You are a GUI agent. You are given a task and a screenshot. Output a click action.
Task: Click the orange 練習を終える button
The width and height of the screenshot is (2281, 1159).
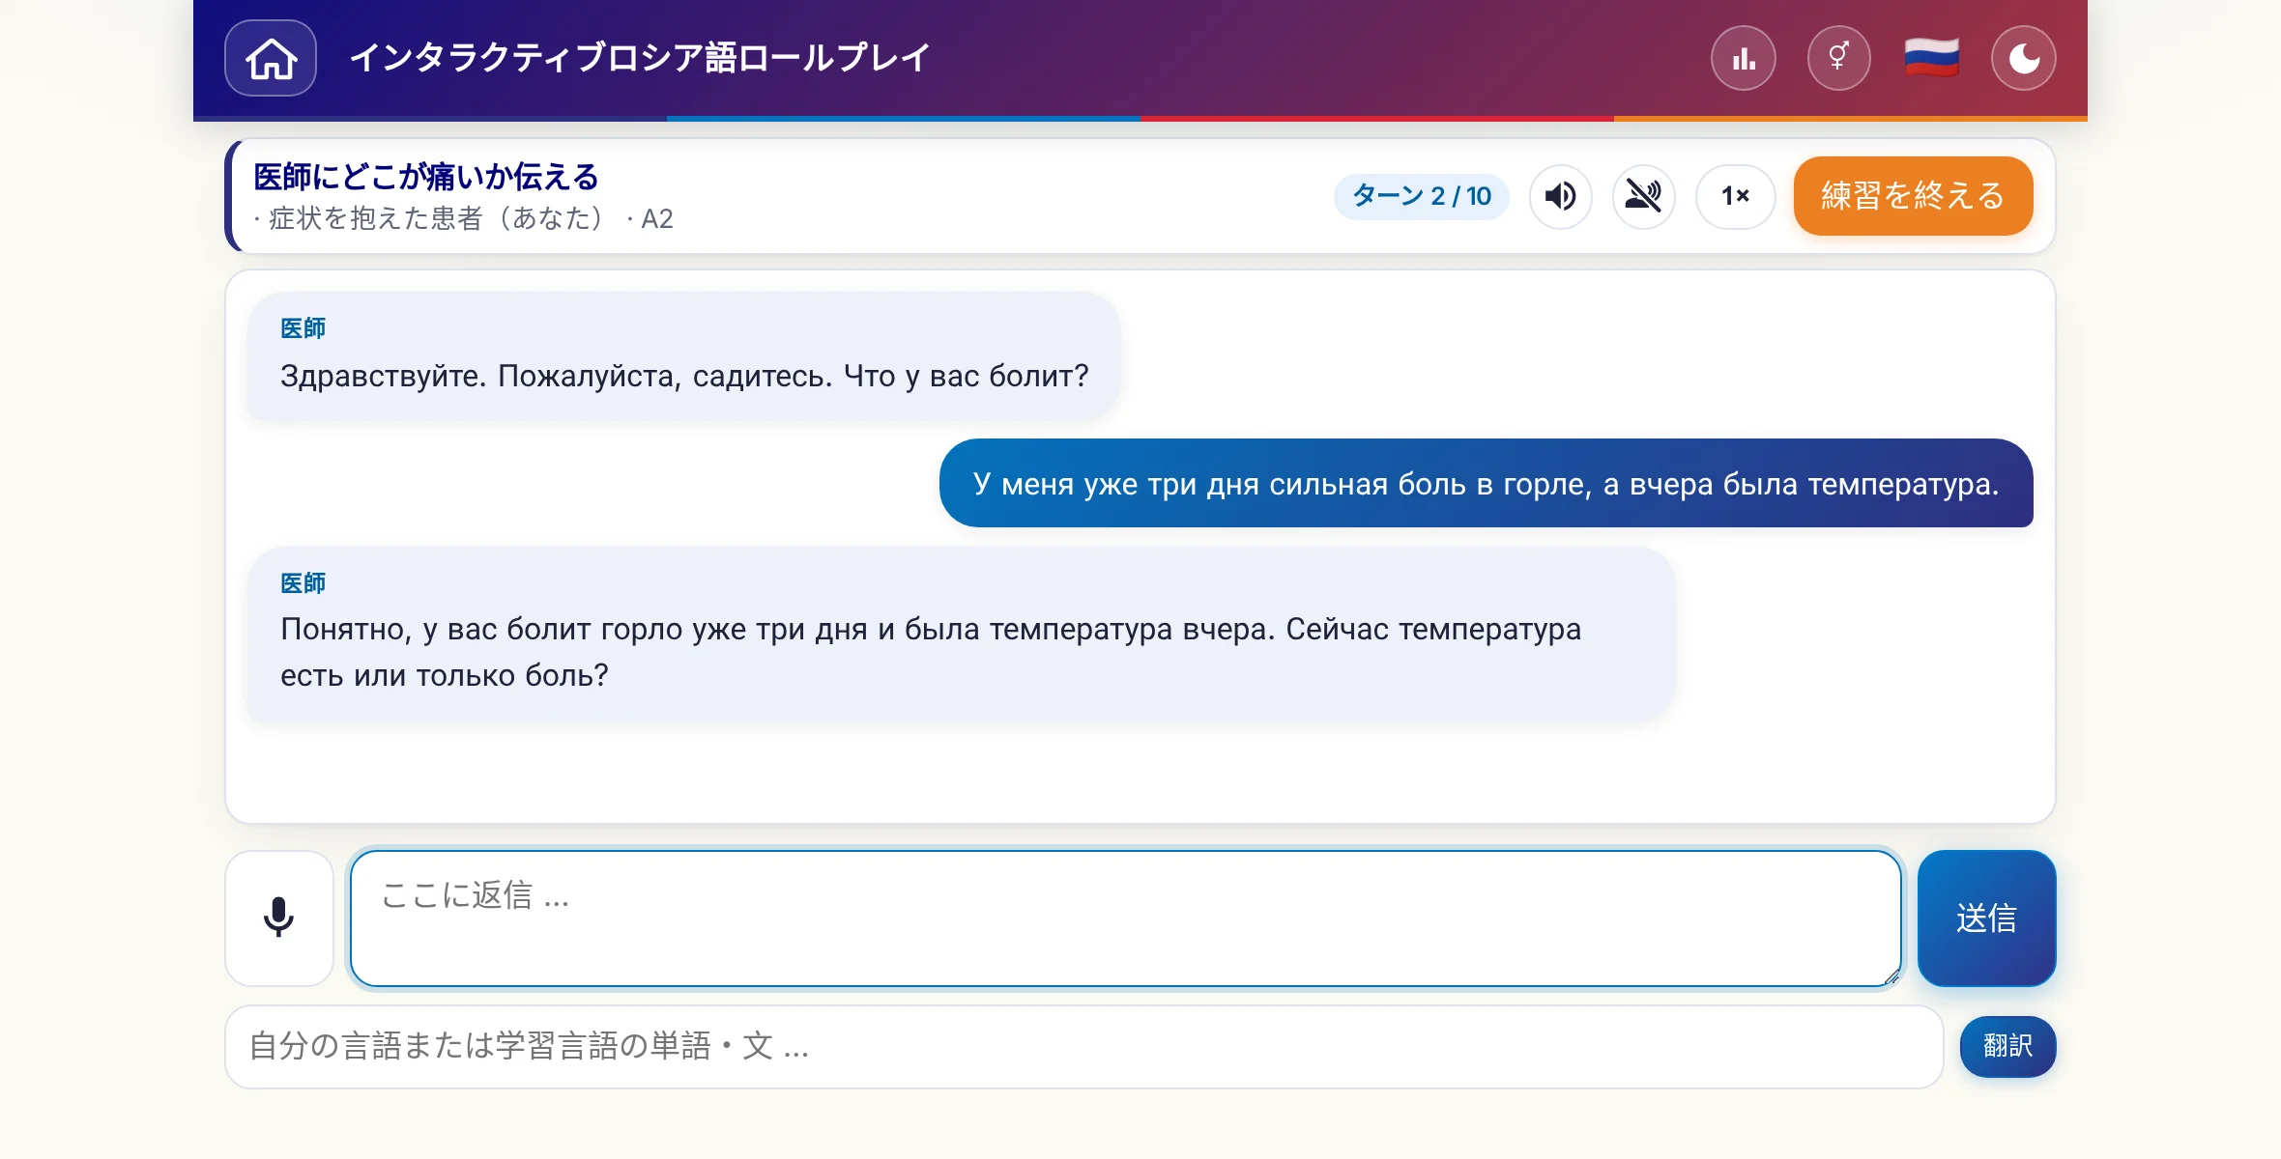(x=1913, y=196)
